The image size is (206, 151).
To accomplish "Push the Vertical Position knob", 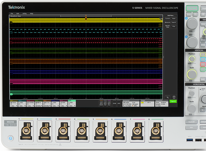I will click(x=192, y=59).
